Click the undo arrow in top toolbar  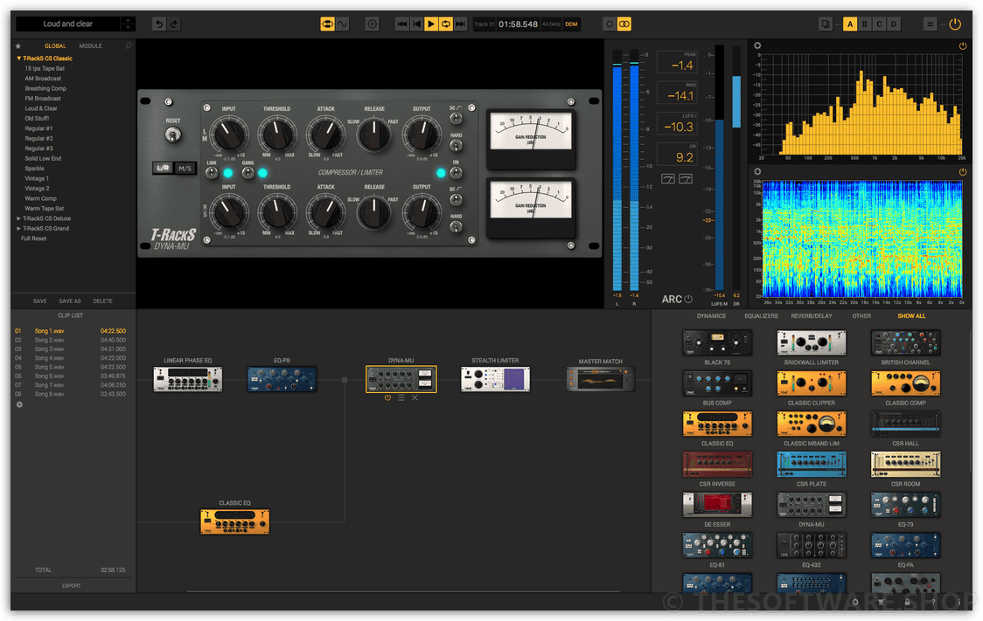click(159, 24)
